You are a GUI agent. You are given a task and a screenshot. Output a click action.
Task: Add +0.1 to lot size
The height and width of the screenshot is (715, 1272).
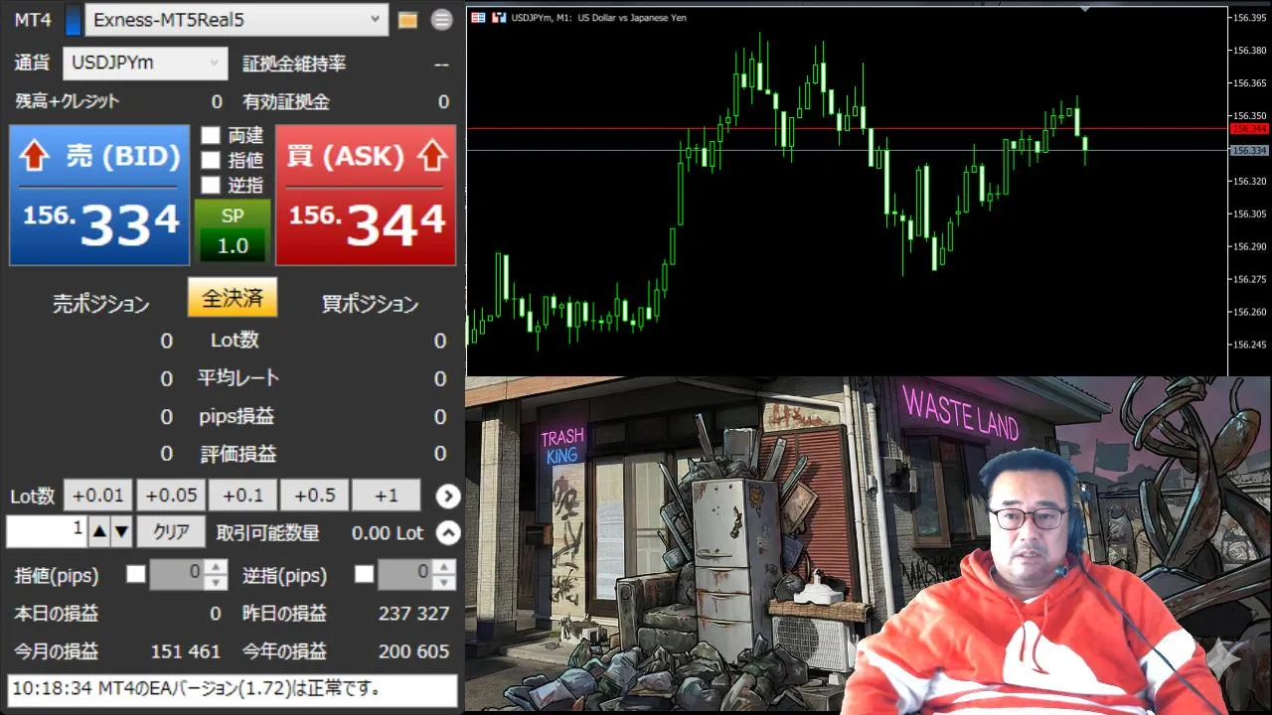(242, 496)
